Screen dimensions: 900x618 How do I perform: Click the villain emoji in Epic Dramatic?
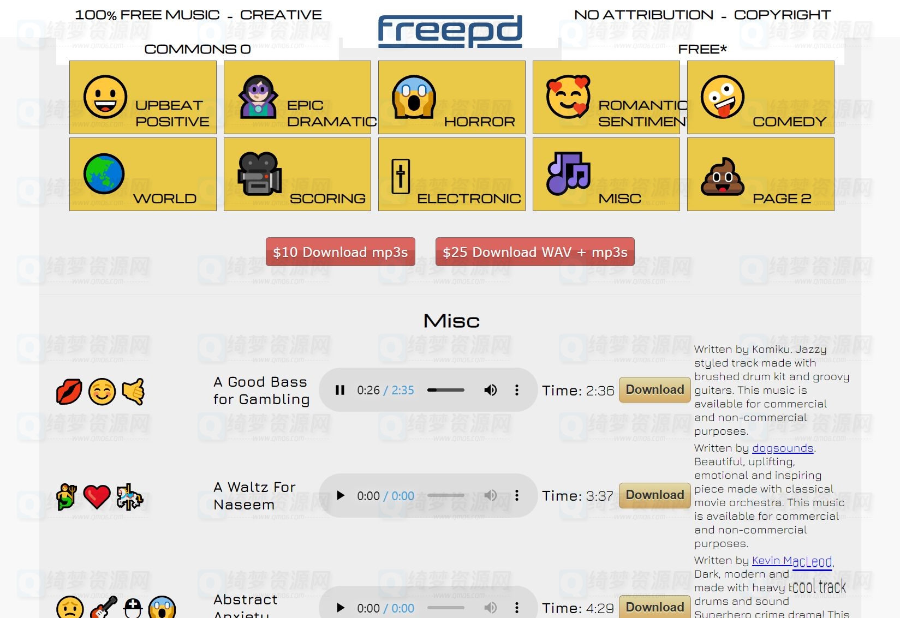[258, 97]
